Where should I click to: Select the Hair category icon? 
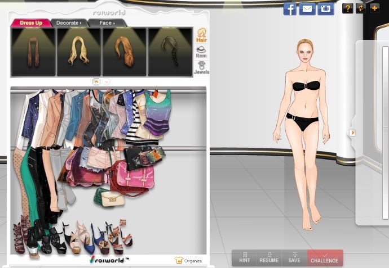point(201,36)
